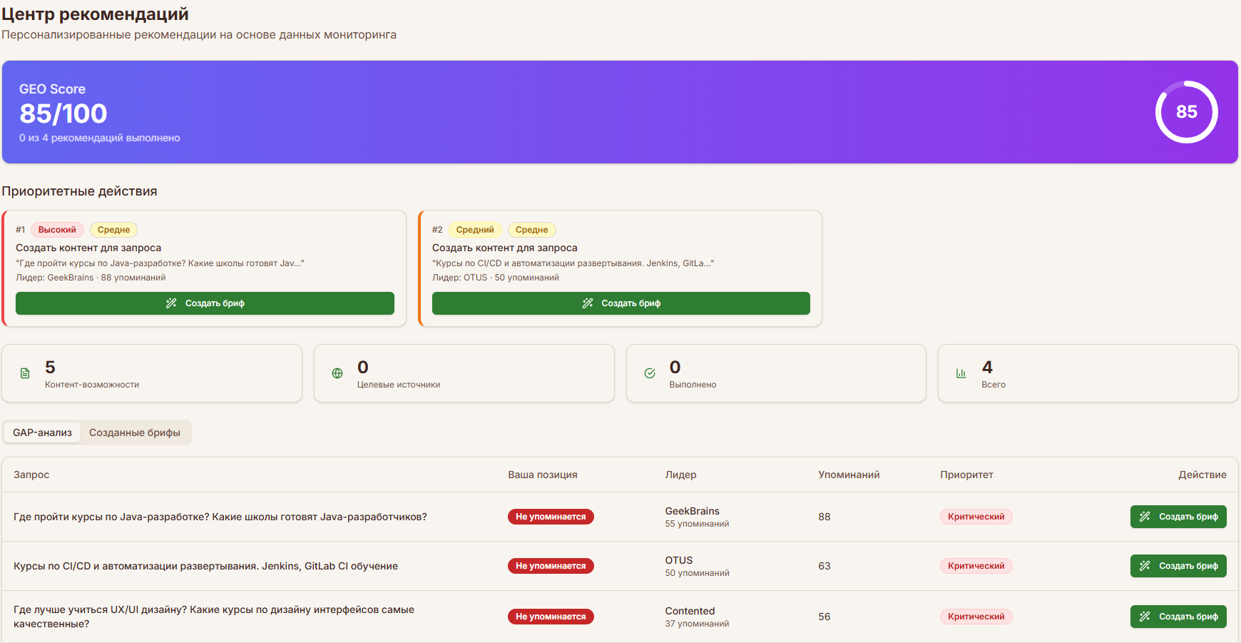
Task: Click the Запрос column header
Action: [x=31, y=475]
